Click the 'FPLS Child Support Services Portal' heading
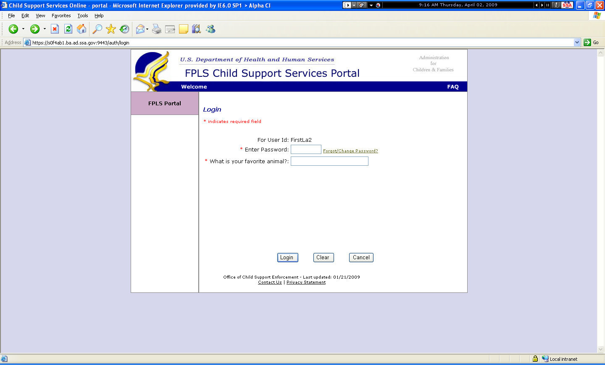This screenshot has width=605, height=365. 272,73
